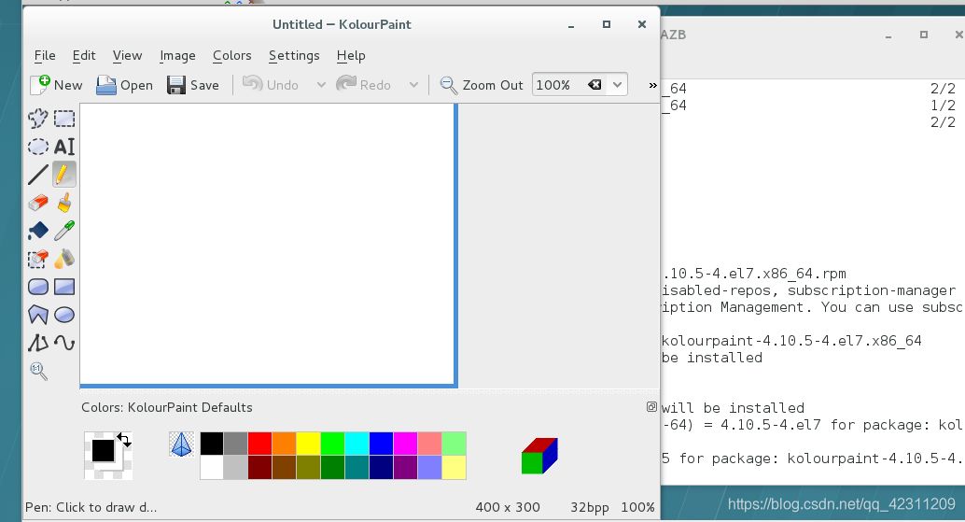This screenshot has height=522, width=965.
Task: Click the Undo toolbar button
Action: pyautogui.click(x=271, y=85)
